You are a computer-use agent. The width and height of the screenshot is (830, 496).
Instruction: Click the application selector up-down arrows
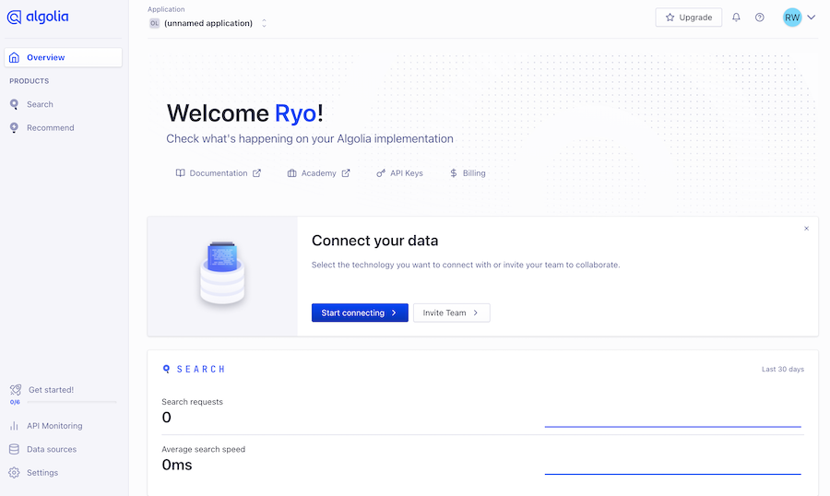[264, 23]
